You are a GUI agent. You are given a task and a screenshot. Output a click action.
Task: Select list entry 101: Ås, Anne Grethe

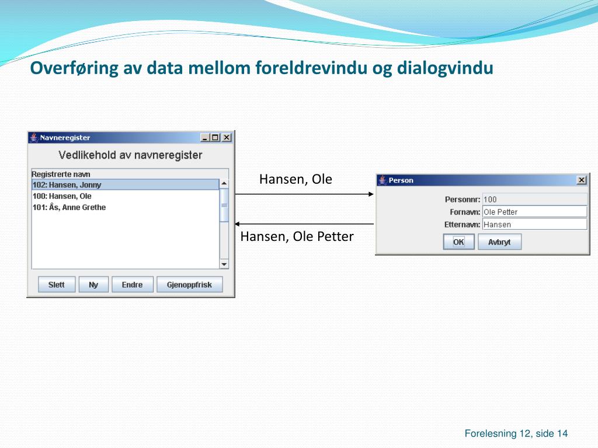[126, 207]
